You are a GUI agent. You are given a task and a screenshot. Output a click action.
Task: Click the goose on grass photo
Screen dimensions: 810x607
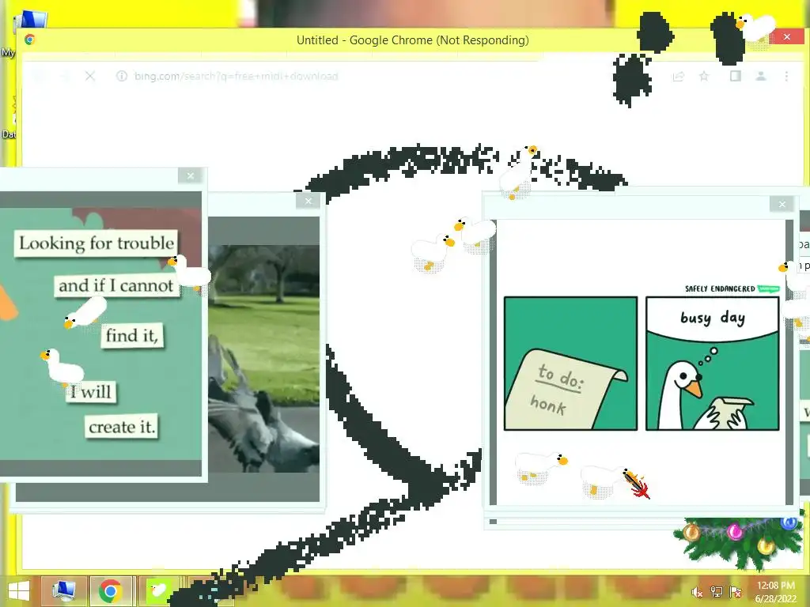[x=263, y=358]
